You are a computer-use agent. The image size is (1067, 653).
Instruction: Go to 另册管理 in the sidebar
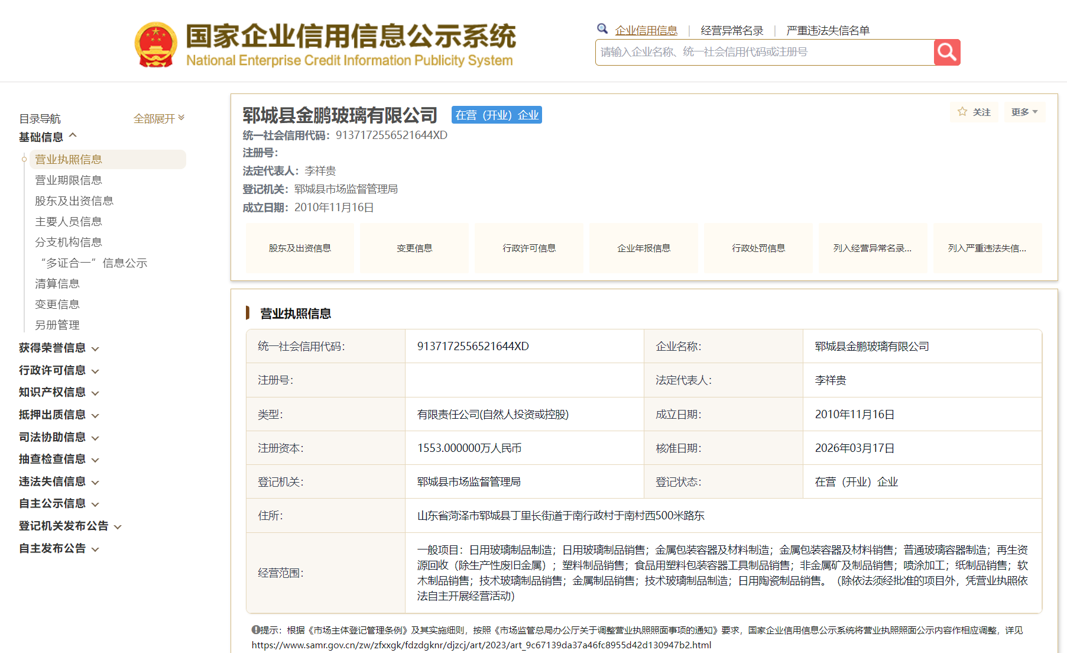pyautogui.click(x=57, y=325)
